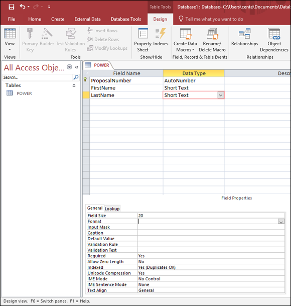Screen dimensions: 291x306
Task: Select the ProposalNumber row selector with key
Action: click(x=86, y=80)
